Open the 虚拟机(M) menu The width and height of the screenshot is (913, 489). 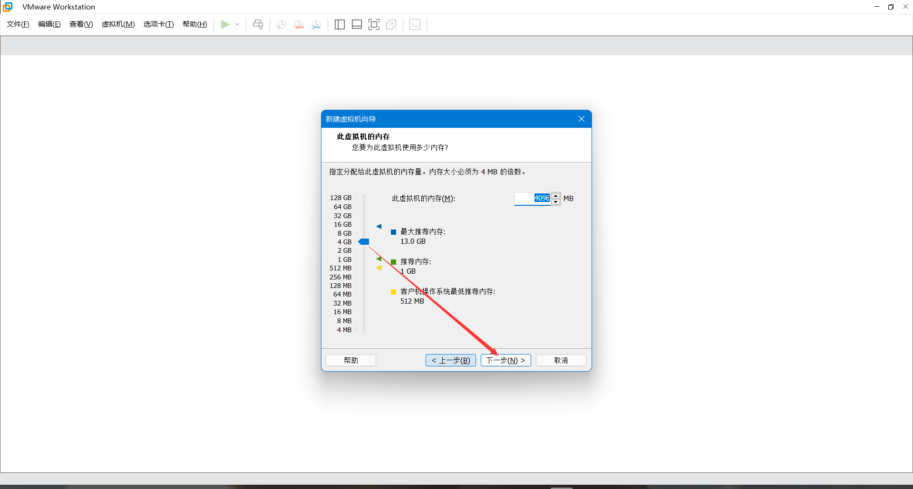pyautogui.click(x=118, y=24)
